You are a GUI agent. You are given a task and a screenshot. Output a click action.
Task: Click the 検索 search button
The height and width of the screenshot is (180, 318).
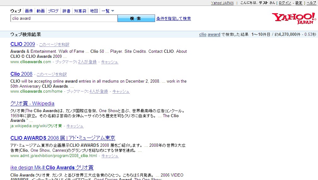coord(136,19)
